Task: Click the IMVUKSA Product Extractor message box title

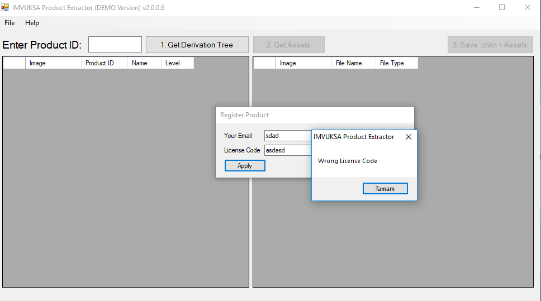Action: pyautogui.click(x=354, y=137)
